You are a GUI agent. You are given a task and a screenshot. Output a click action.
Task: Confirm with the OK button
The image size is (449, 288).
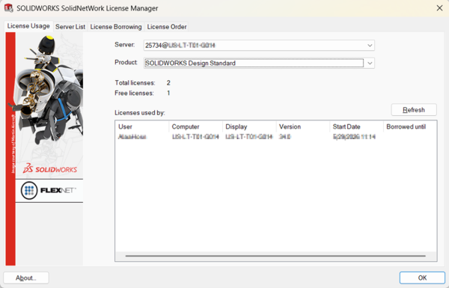coord(422,278)
